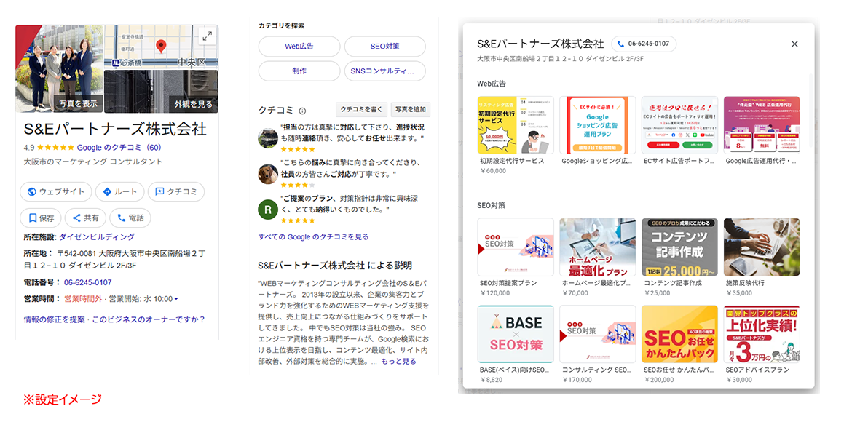
Task: Click the ¥60,000 price text
Action: click(493, 171)
